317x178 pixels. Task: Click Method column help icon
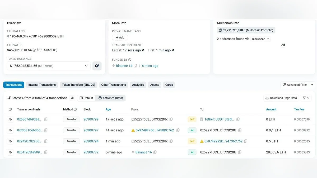(x=75, y=109)
